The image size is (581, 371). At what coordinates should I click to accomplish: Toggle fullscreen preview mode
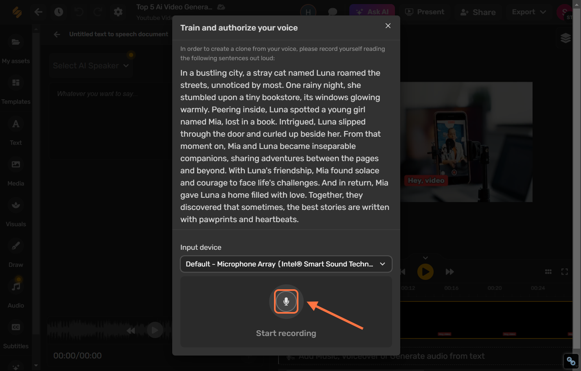[564, 272]
